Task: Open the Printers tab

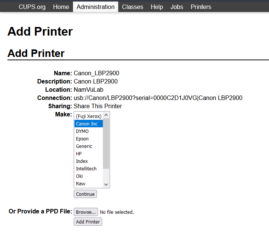Action: (201, 7)
